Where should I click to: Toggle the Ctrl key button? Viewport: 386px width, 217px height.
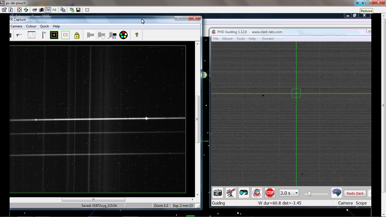[x=48, y=10]
